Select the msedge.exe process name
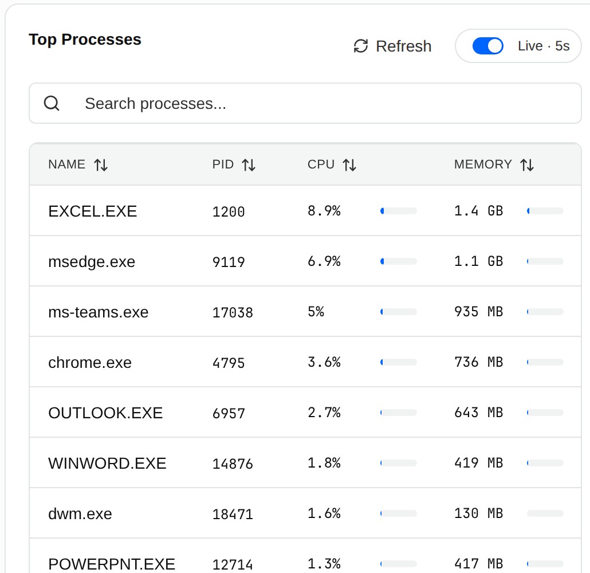 pos(92,262)
